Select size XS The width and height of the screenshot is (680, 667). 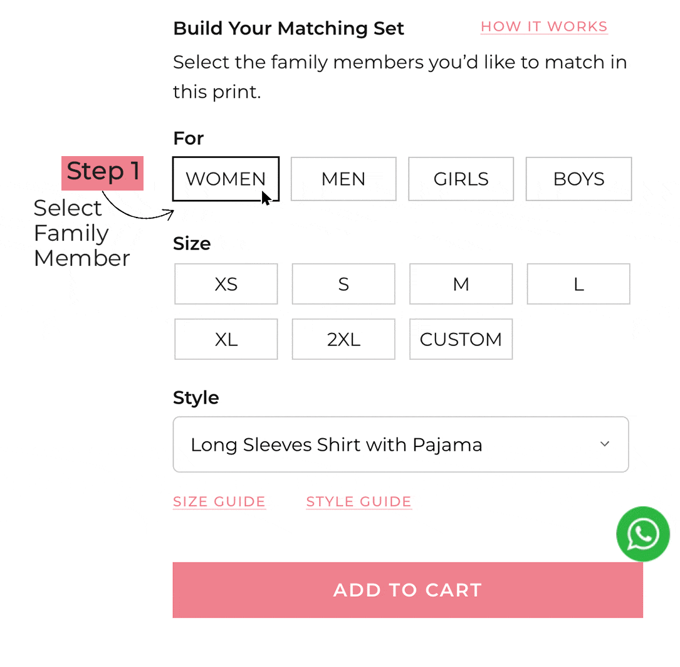click(x=226, y=284)
